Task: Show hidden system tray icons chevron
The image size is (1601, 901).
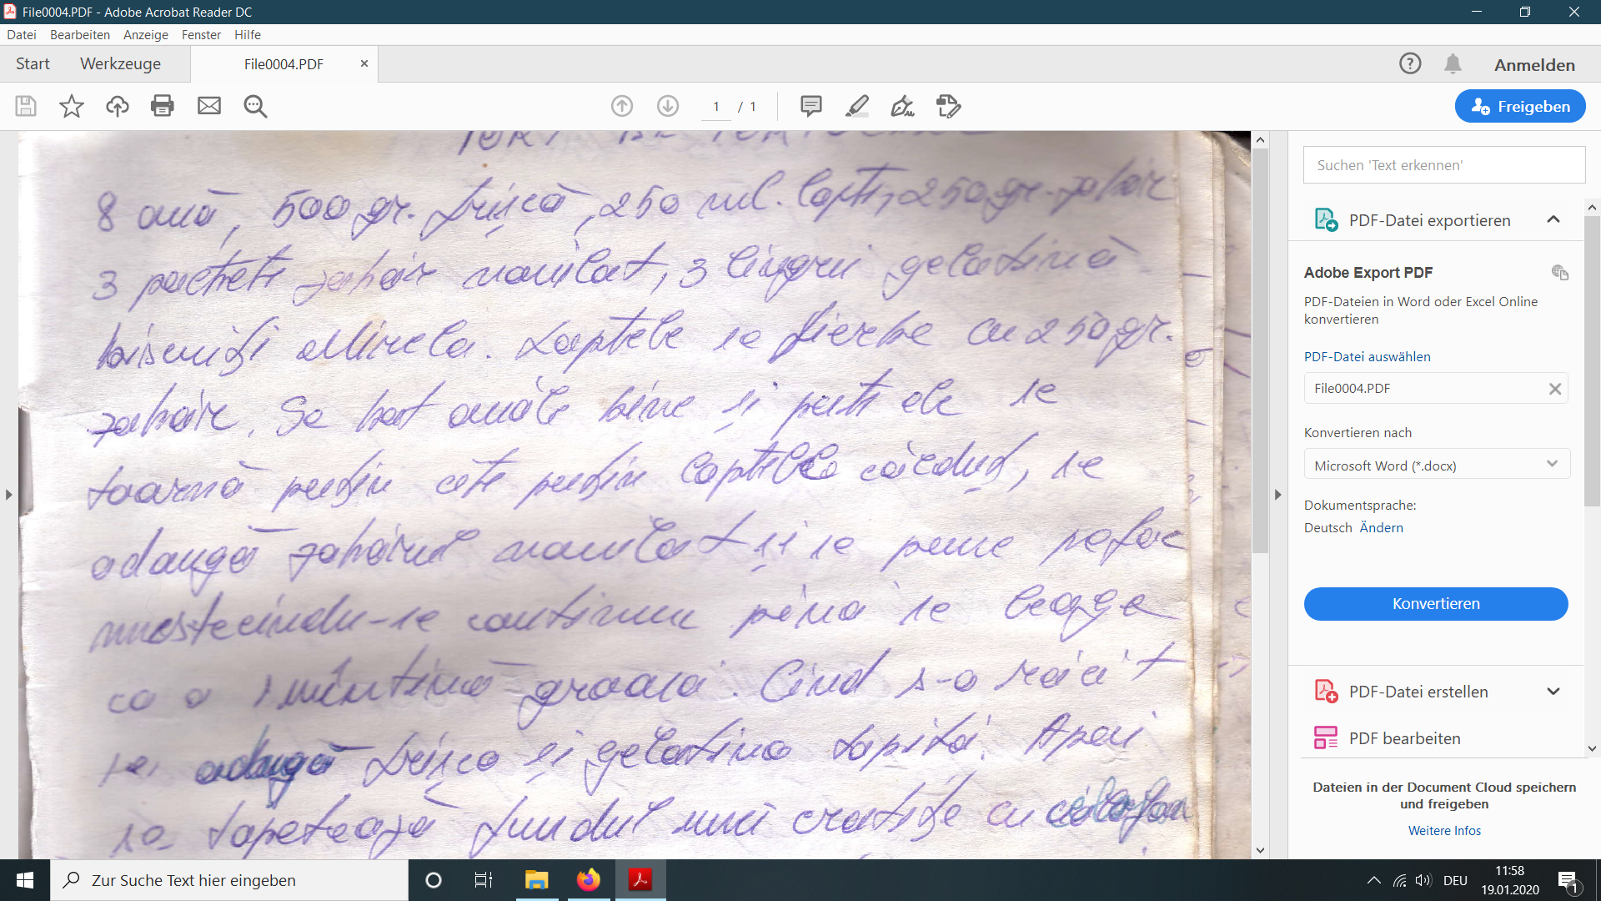Action: click(x=1373, y=881)
